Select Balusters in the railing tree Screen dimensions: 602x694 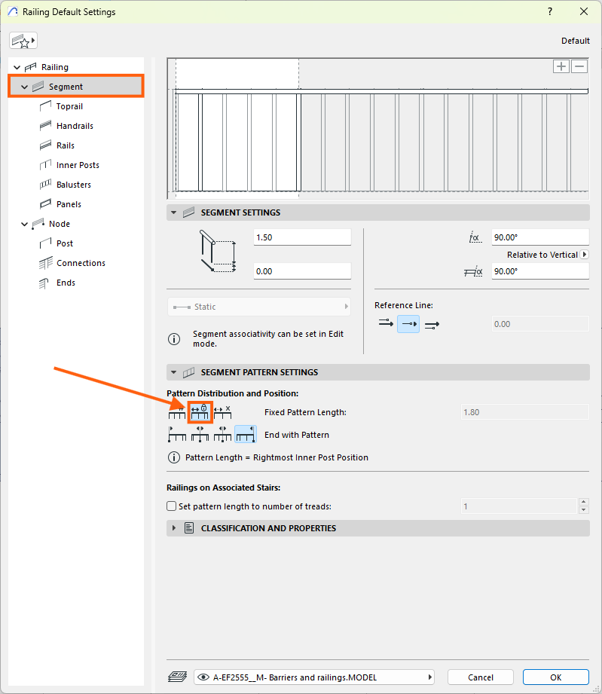pyautogui.click(x=73, y=185)
